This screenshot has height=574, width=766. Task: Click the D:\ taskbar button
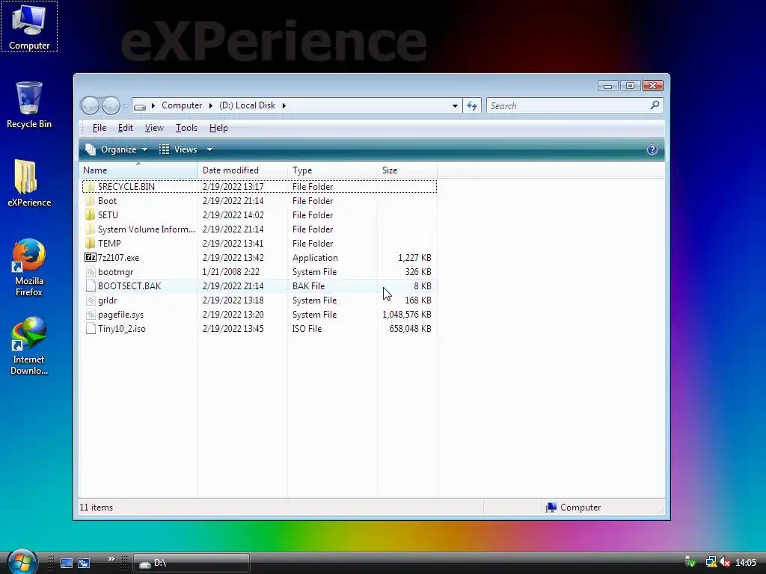pyautogui.click(x=191, y=563)
